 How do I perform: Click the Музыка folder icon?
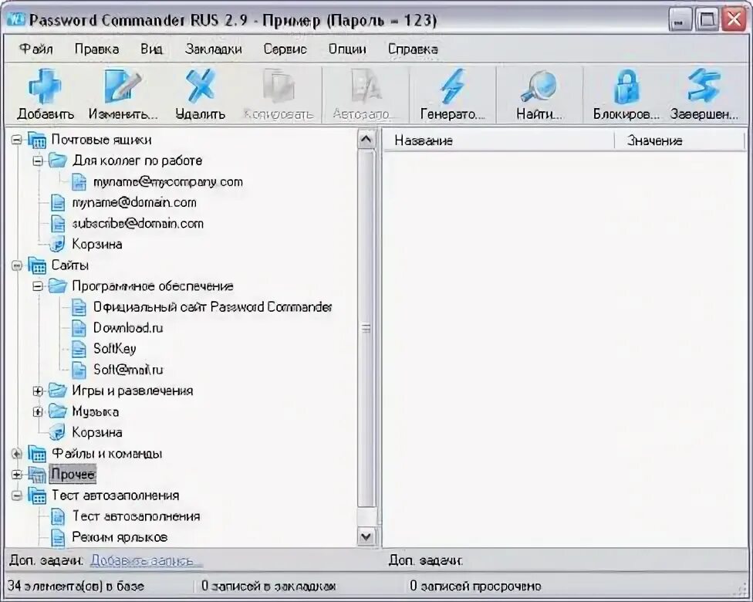[x=58, y=411]
